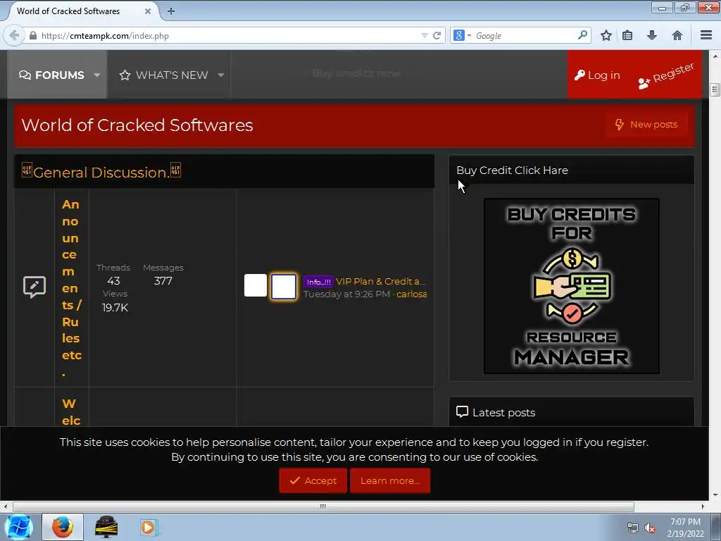Click second highlighted avatar in Announcements row

pos(284,287)
